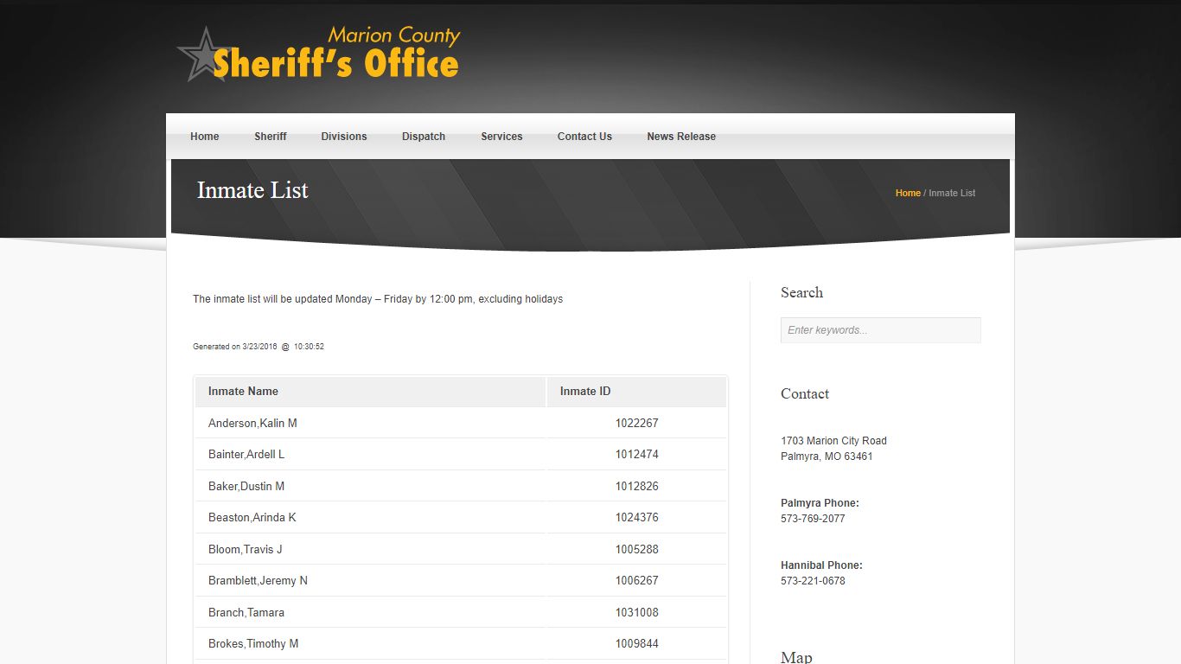Click the Hannibal Phone label
The height and width of the screenshot is (664, 1181).
click(821, 565)
